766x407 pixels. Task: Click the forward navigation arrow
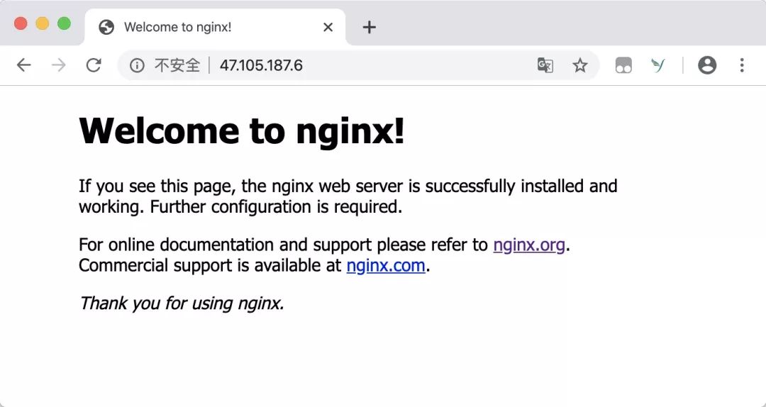coord(59,65)
